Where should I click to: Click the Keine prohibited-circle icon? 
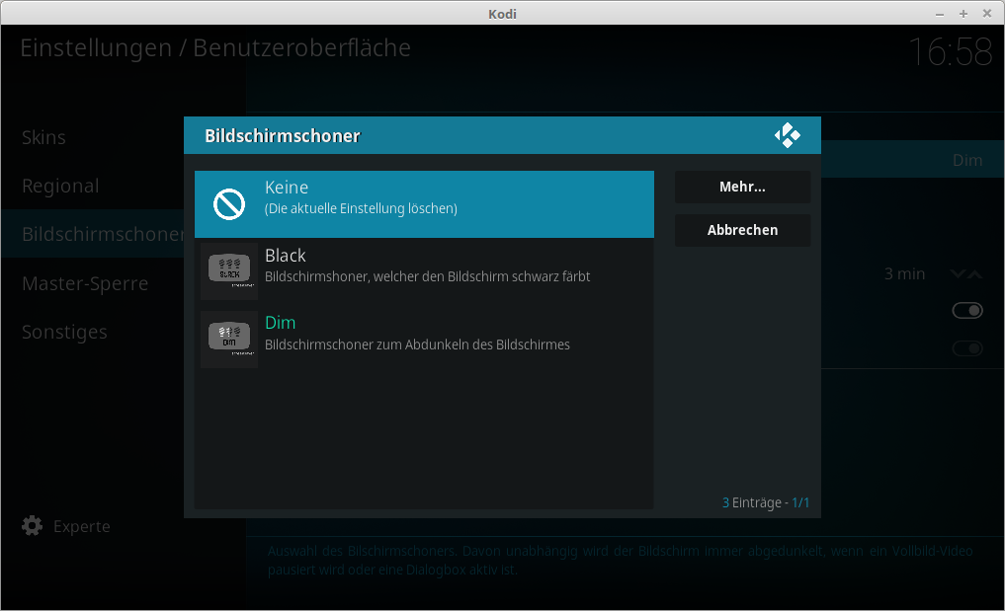point(229,204)
